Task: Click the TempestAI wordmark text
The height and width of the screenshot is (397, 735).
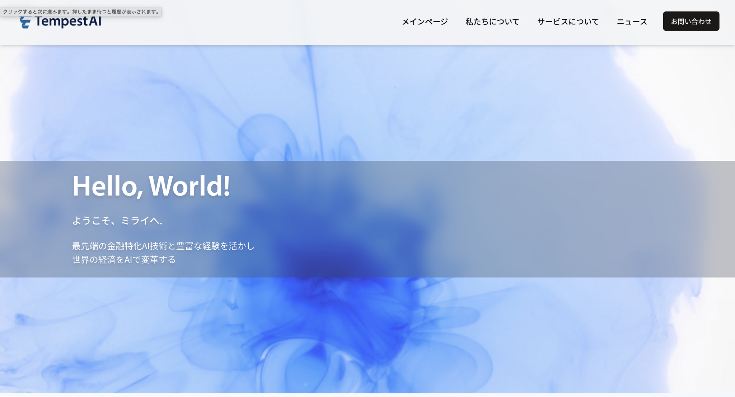Action: (x=68, y=22)
